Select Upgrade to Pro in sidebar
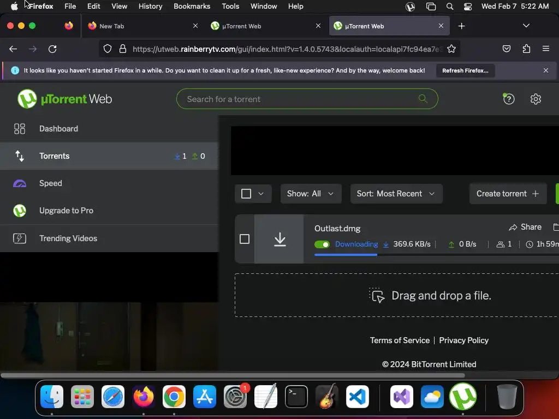559x419 pixels. (x=109, y=211)
